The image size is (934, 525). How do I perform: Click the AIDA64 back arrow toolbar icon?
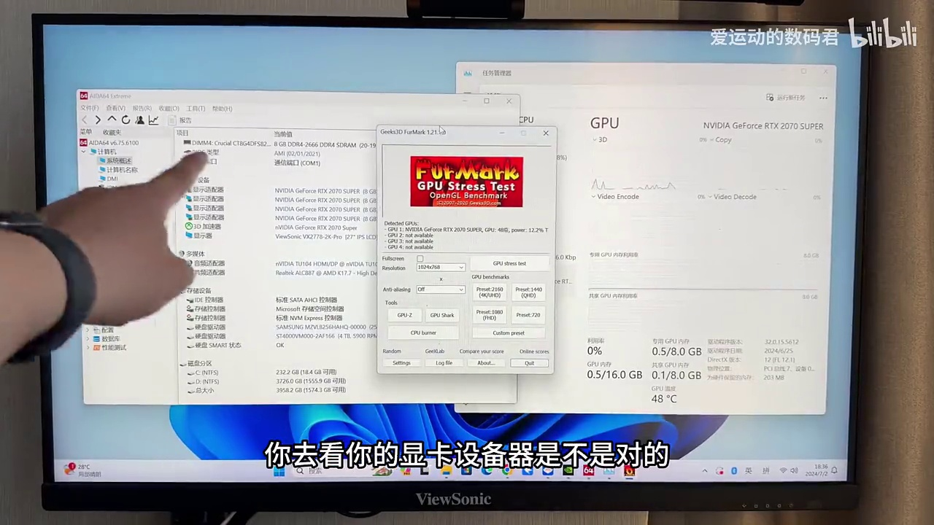click(85, 120)
